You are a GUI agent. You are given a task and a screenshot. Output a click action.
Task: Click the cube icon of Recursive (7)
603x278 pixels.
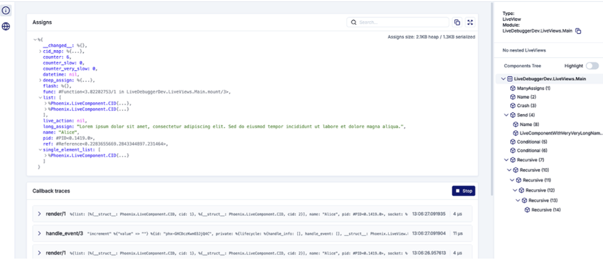pos(513,160)
